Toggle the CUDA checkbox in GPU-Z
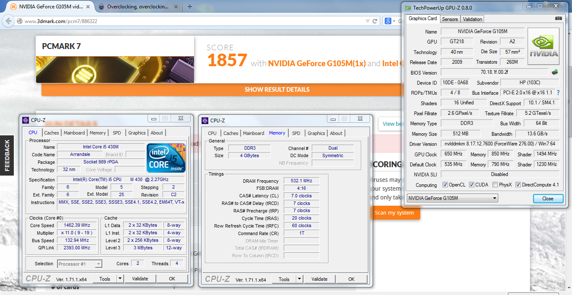The height and width of the screenshot is (295, 572). coord(471,185)
